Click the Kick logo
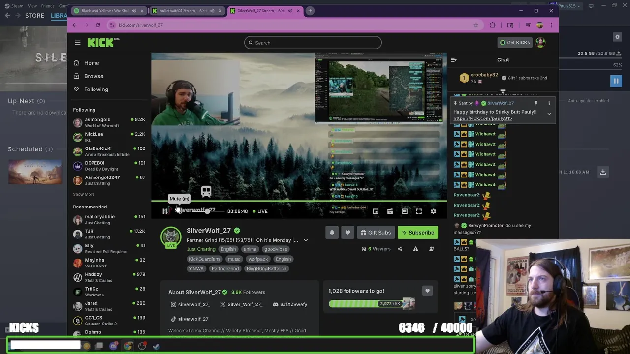 click(103, 42)
